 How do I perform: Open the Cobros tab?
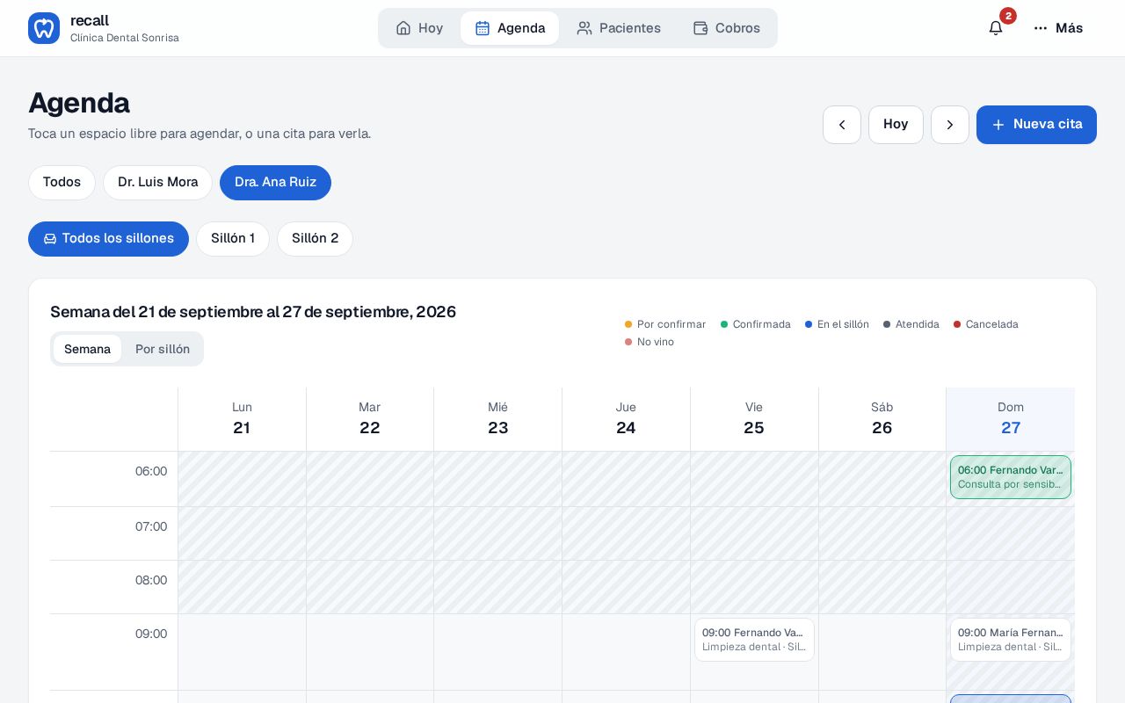pyautogui.click(x=727, y=28)
